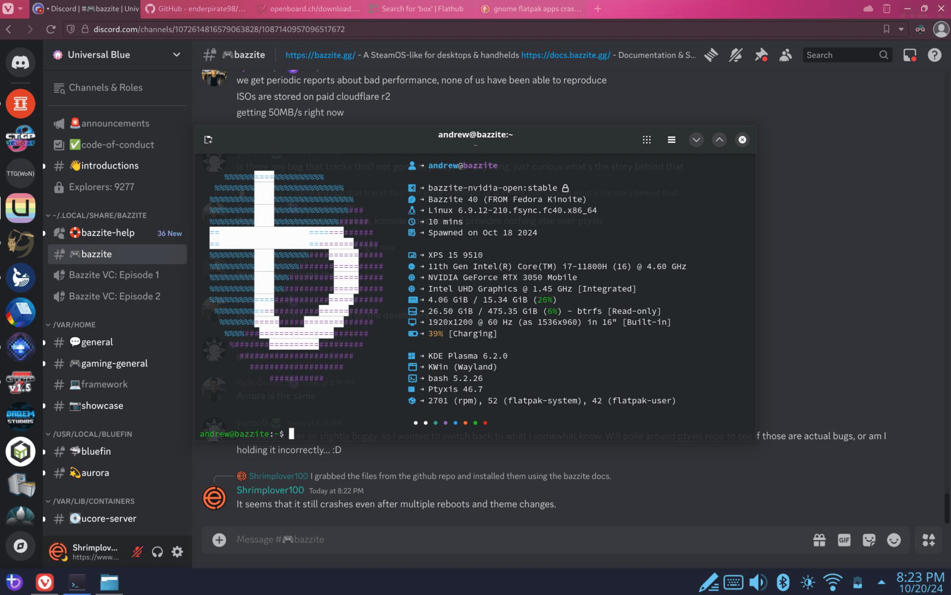This screenshot has width=951, height=595.
Task: Toggle the member list icon
Action: tap(785, 55)
